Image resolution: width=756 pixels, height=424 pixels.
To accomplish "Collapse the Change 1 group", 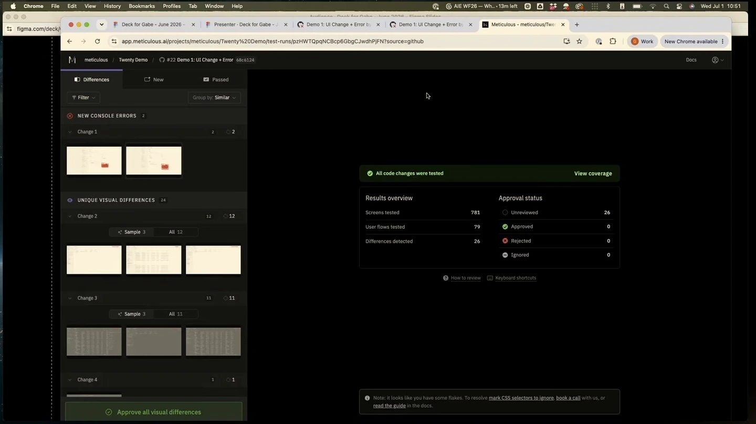I will [70, 132].
